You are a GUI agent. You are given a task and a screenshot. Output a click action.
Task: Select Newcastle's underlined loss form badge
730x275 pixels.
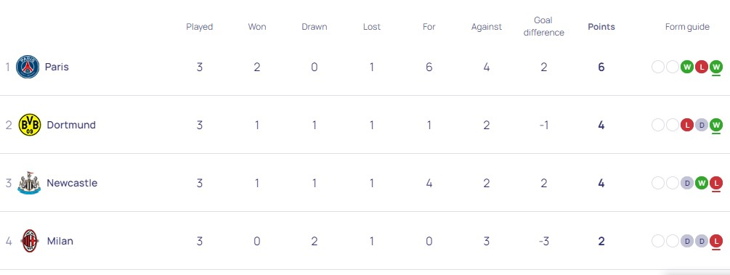[716, 183]
